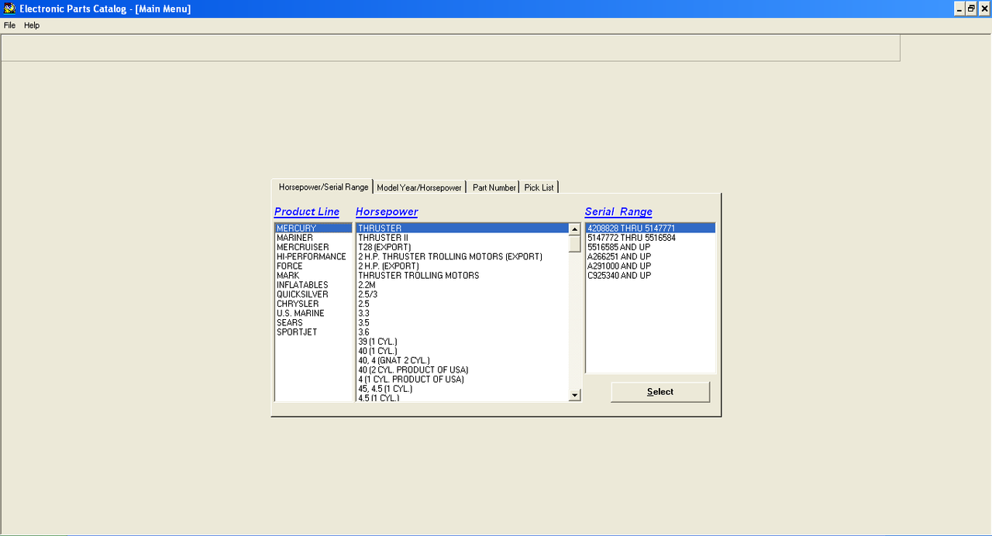Select 2 H.P. THRUSTER TROLLING MOTORS (EXPORT)
The width and height of the screenshot is (992, 536).
click(x=463, y=256)
